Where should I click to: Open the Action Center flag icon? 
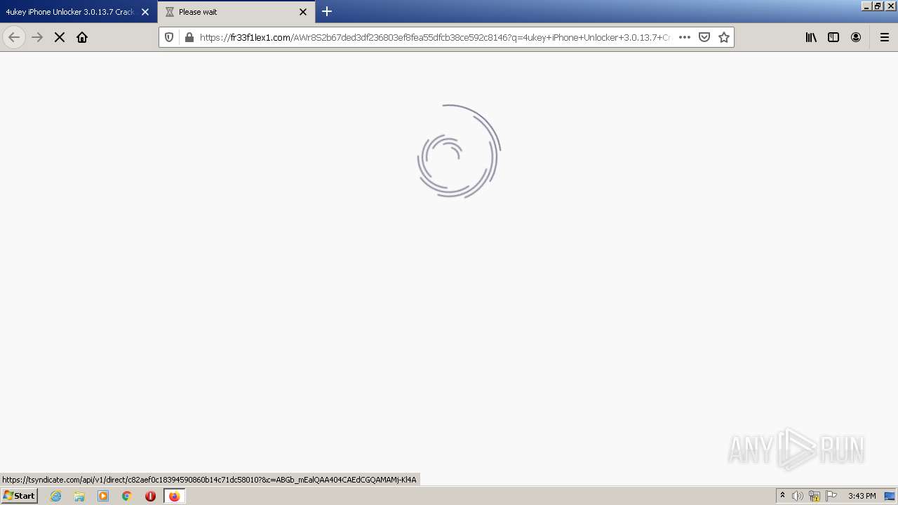tap(831, 496)
